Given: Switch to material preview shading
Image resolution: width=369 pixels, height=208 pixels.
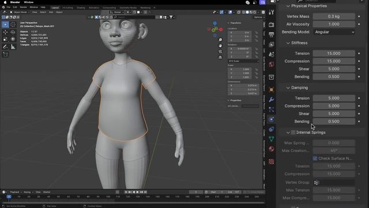Looking at the screenshot, I should click(251, 12).
